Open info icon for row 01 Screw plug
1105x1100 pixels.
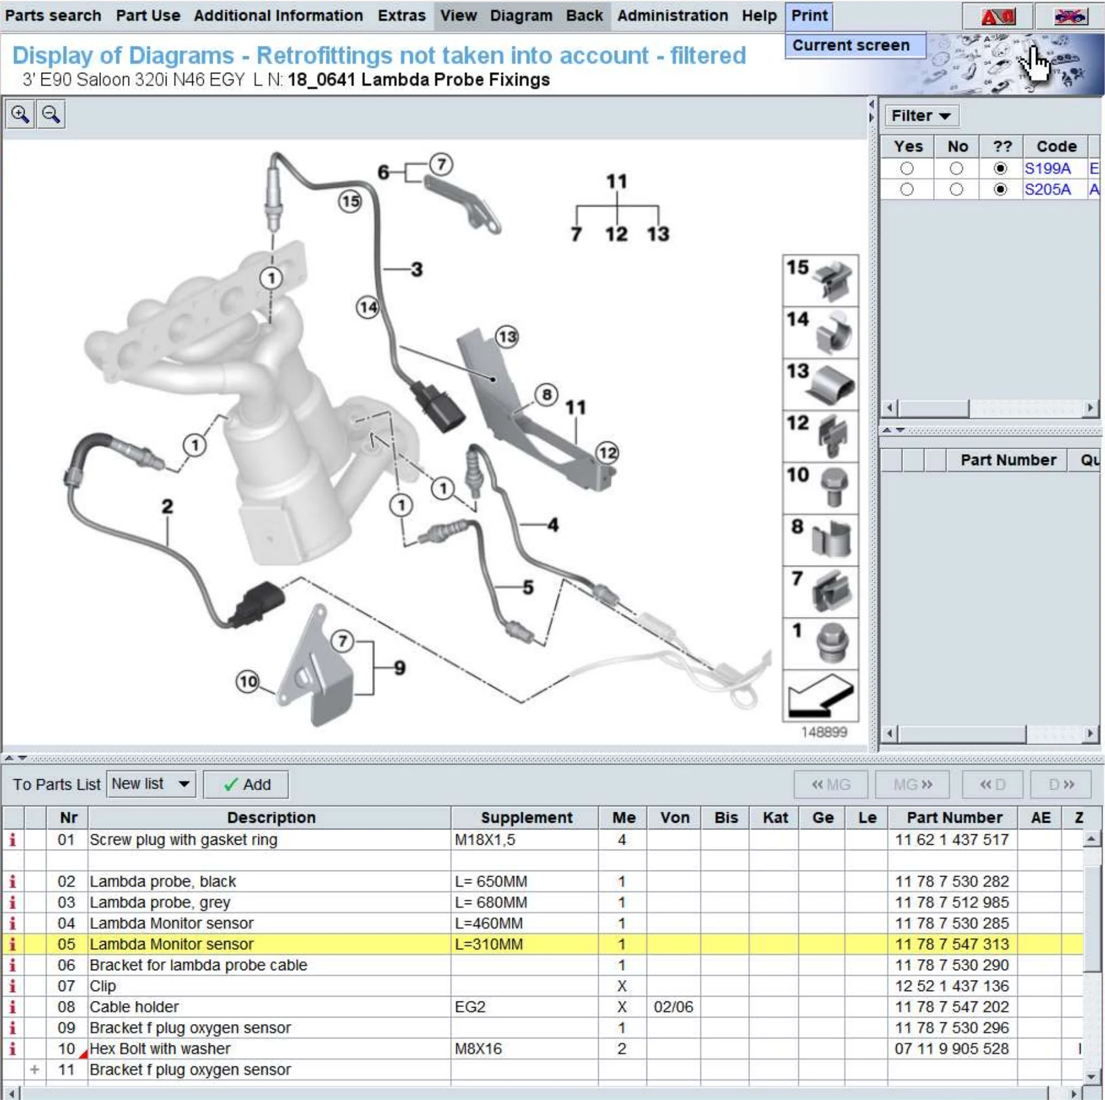coord(12,840)
